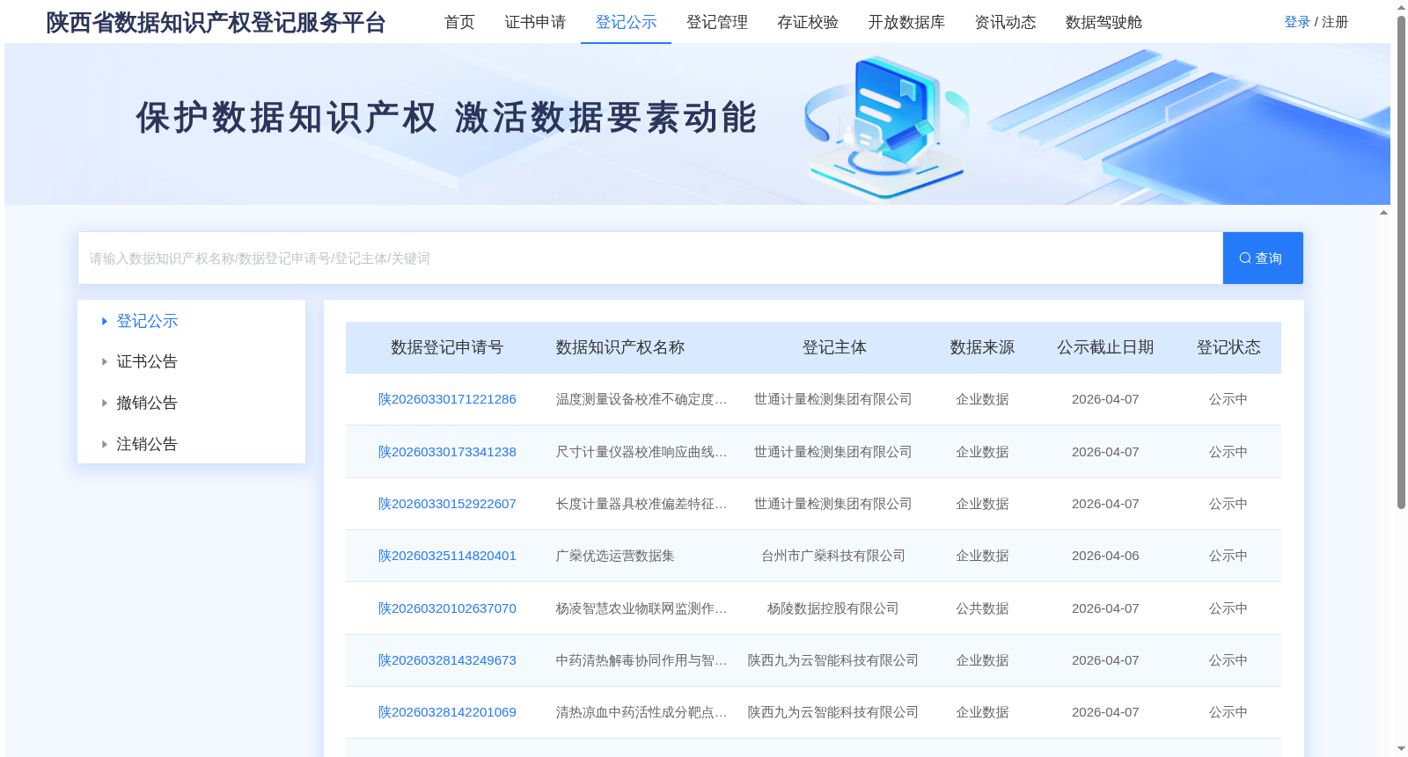Click the page vertical scrollbar thumb
The width and height of the screenshot is (1408, 757).
1401,262
